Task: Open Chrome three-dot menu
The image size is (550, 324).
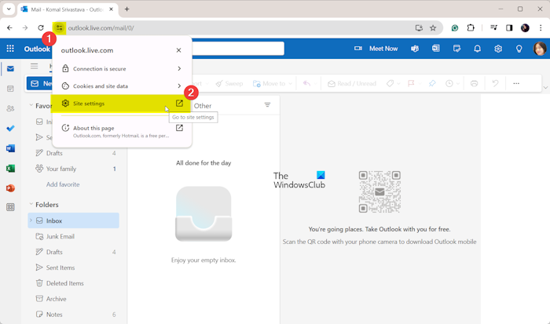Action: (541, 28)
